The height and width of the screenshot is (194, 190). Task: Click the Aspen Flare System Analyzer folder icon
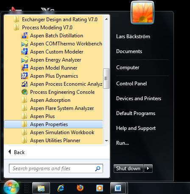24,108
